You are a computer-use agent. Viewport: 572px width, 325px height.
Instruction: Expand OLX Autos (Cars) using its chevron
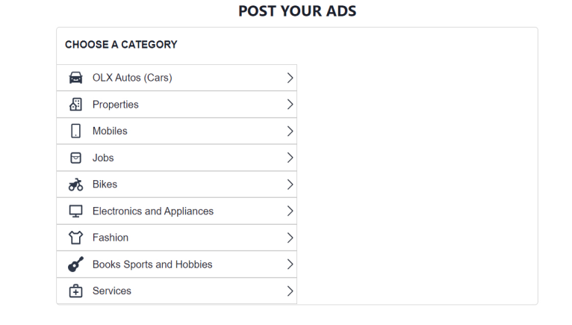pos(290,78)
